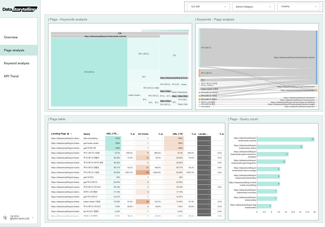Viewport: 325px width, 227px height.
Task: Click the tag/g... landing page row
Action: tap(66, 178)
